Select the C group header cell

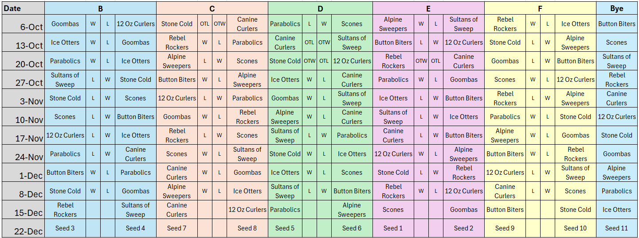[212, 8]
